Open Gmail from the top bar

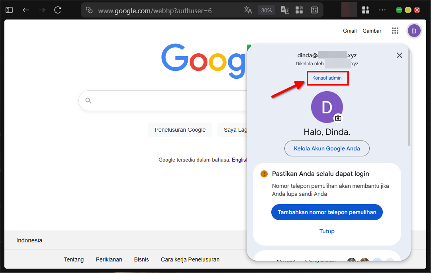349,30
